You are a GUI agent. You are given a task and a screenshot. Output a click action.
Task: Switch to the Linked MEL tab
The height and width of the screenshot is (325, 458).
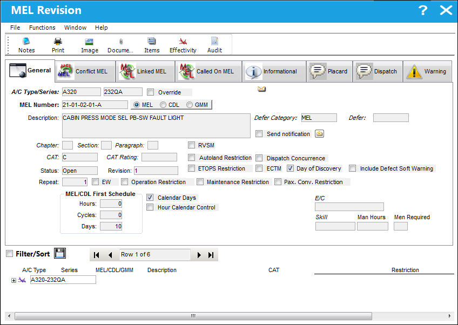(145, 71)
